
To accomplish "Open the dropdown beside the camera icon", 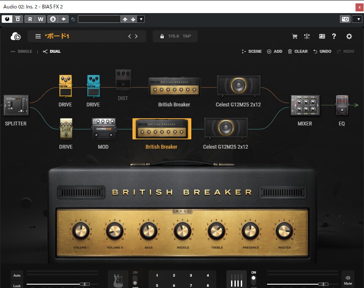I will 358,19.
